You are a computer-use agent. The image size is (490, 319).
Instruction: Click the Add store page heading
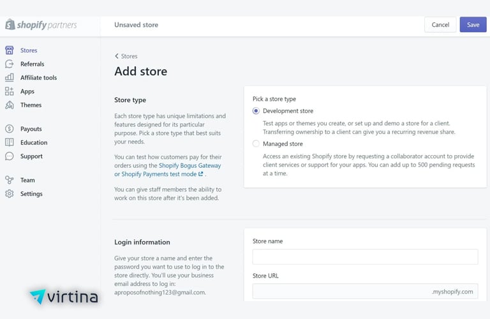(x=140, y=71)
